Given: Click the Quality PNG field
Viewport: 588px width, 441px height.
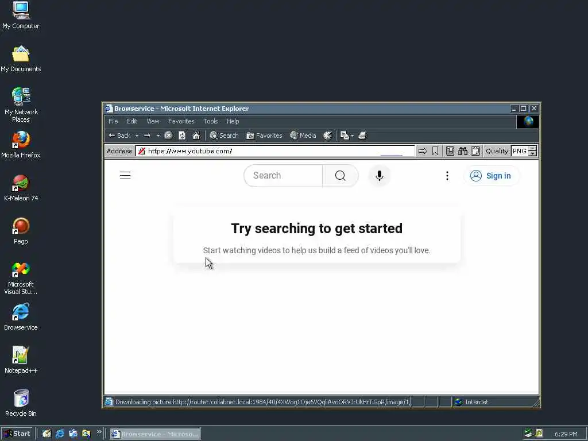Looking at the screenshot, I should coord(519,151).
